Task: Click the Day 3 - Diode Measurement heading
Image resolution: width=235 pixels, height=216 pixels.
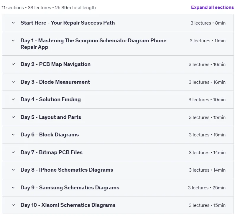Action: pos(55,82)
